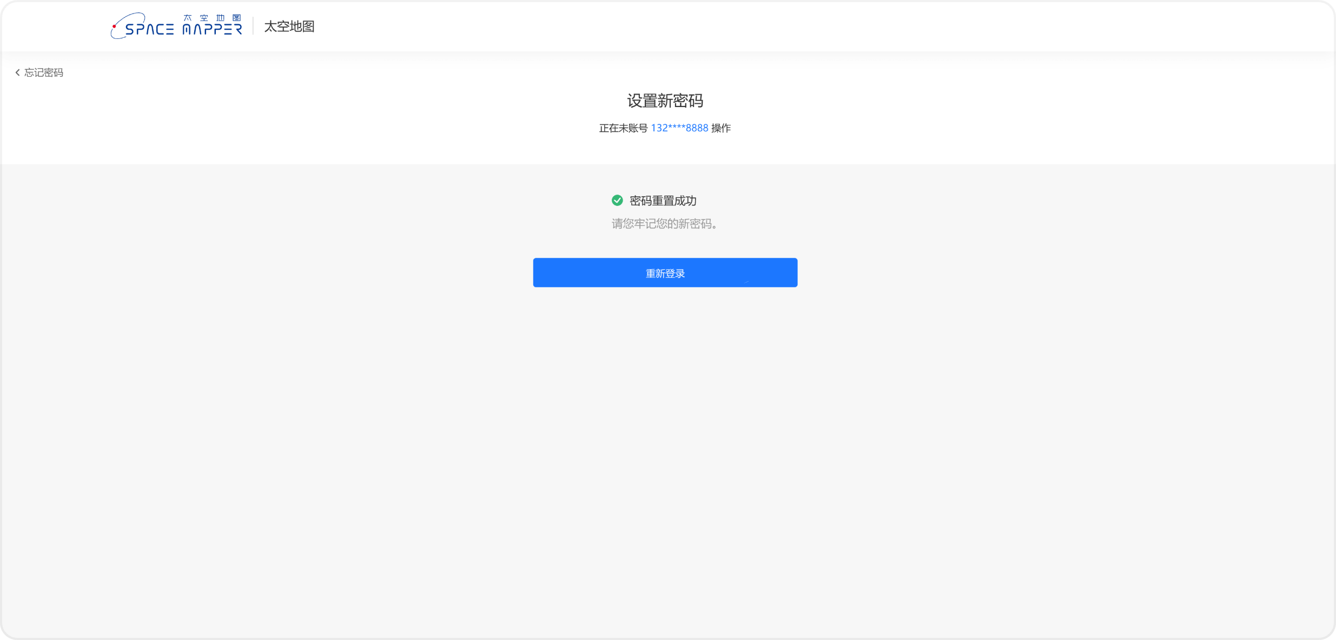This screenshot has width=1336, height=640.
Task: Click the 请您牢记您的新密码 reminder text
Action: tap(664, 224)
